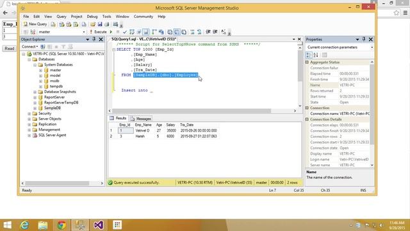The width and height of the screenshot is (410, 231).
Task: Open the Community menu
Action: (143, 17)
